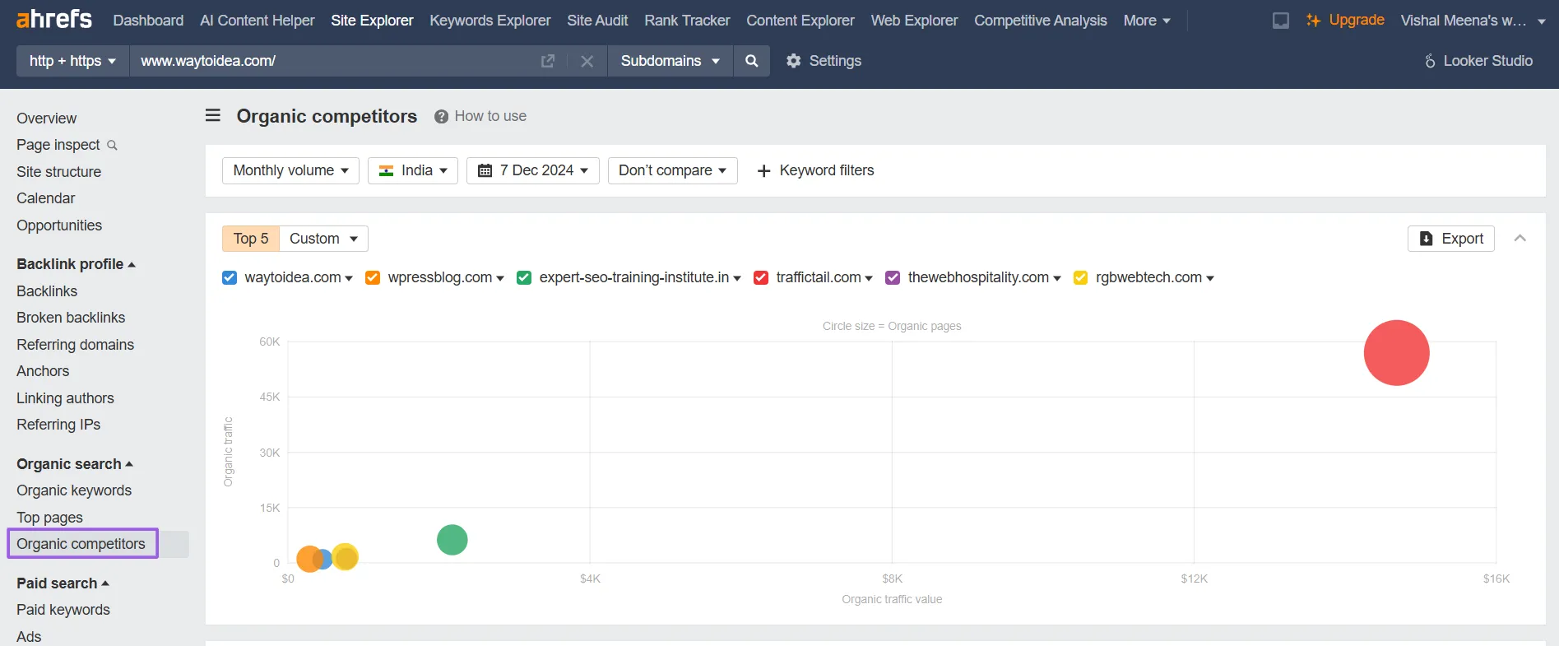Expand the India country dropdown
This screenshot has height=646, width=1559.
pos(412,170)
